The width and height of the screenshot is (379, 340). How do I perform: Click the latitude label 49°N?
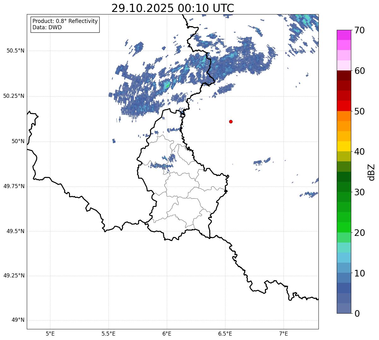18,320
